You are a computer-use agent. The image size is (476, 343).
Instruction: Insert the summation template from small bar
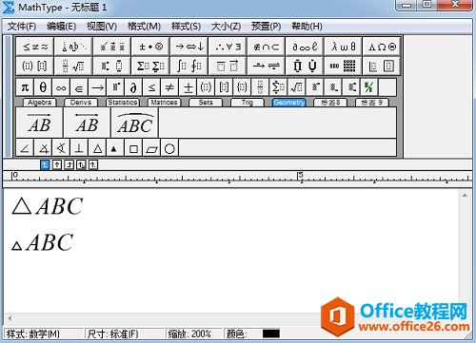pyautogui.click(x=278, y=87)
